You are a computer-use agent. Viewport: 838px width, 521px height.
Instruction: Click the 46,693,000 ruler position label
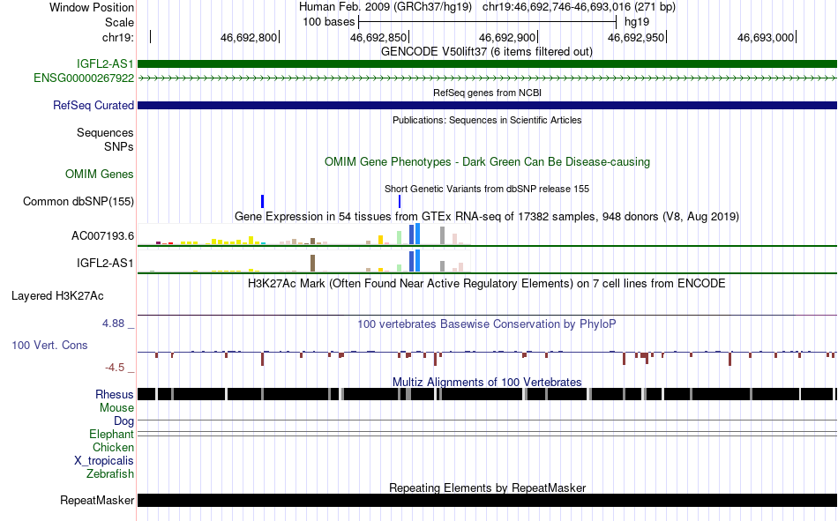coord(766,37)
